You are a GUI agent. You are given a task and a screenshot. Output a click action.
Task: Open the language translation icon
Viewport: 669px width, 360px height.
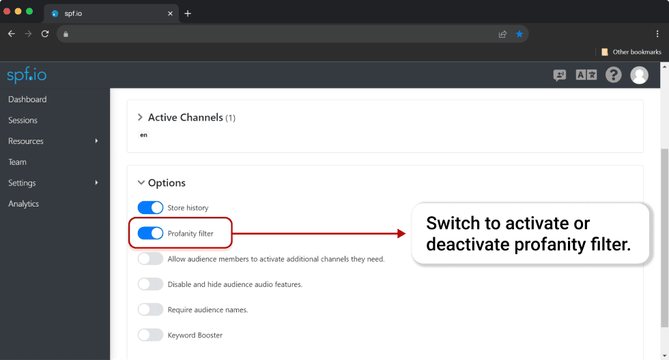[x=586, y=75]
